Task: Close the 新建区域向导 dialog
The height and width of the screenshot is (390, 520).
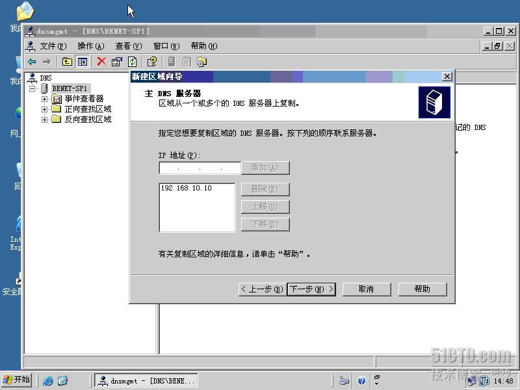Action: [x=447, y=77]
